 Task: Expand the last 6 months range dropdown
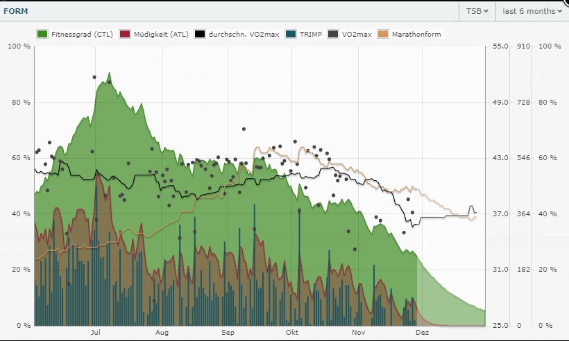[532, 10]
